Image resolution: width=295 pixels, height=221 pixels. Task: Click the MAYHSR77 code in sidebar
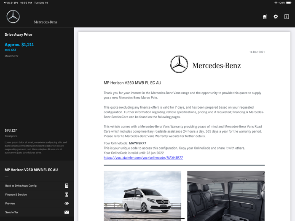pyautogui.click(x=11, y=56)
